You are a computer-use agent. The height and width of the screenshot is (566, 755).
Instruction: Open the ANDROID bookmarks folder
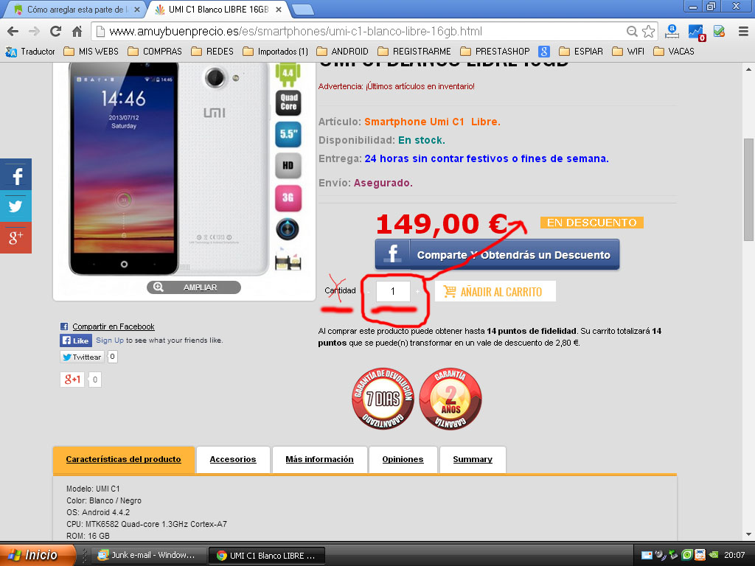point(342,52)
